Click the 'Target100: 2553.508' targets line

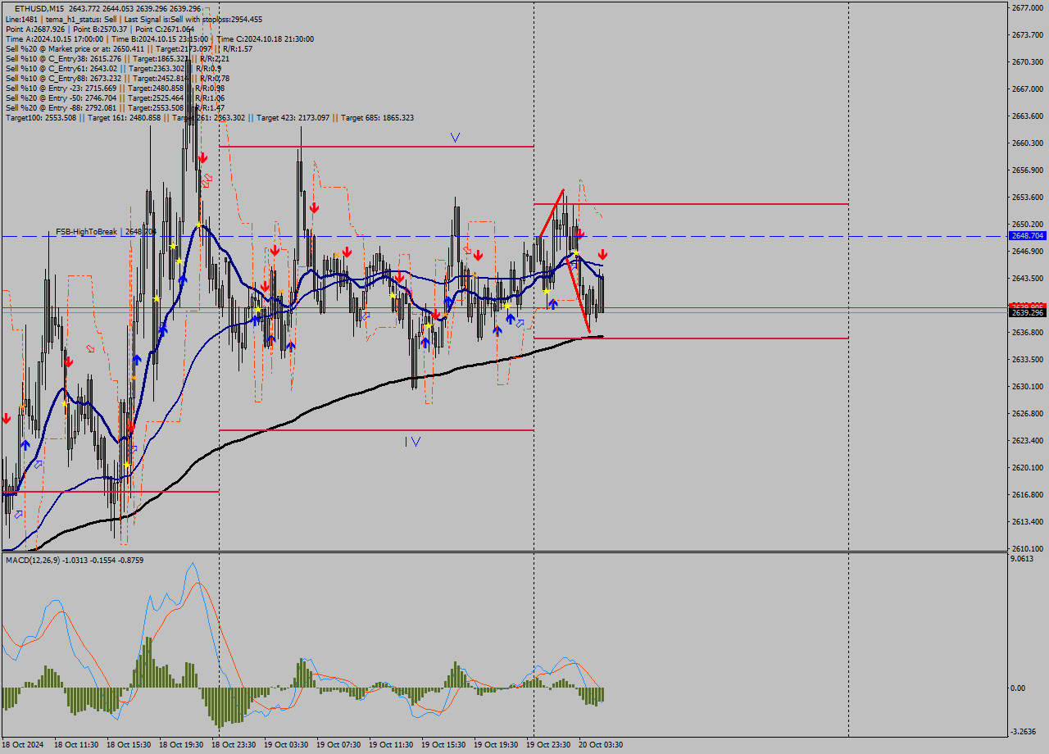[x=209, y=117]
